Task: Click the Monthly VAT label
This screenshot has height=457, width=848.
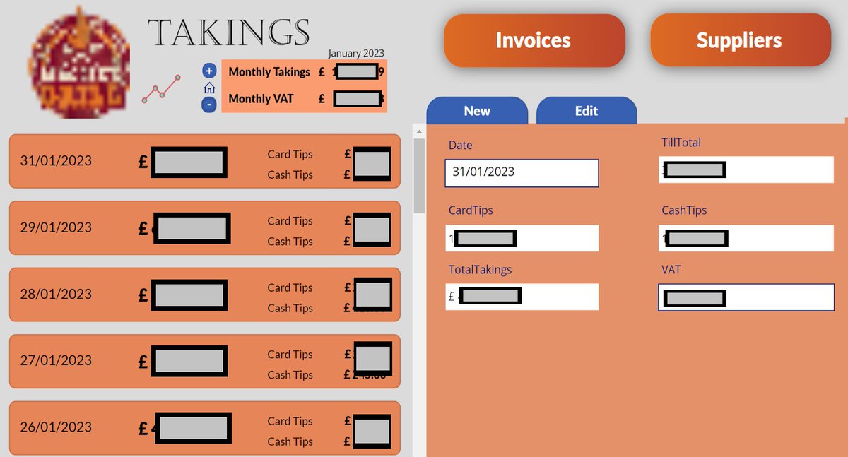Action: 261,99
